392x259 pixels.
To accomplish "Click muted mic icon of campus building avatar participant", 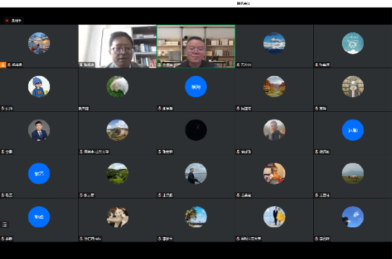I will point(81,151).
